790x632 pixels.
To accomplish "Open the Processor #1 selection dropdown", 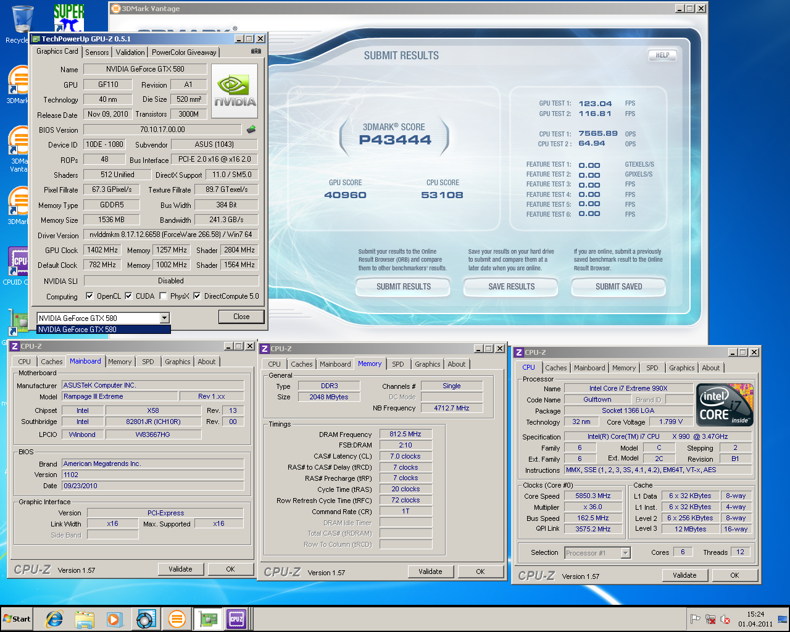I will (625, 553).
